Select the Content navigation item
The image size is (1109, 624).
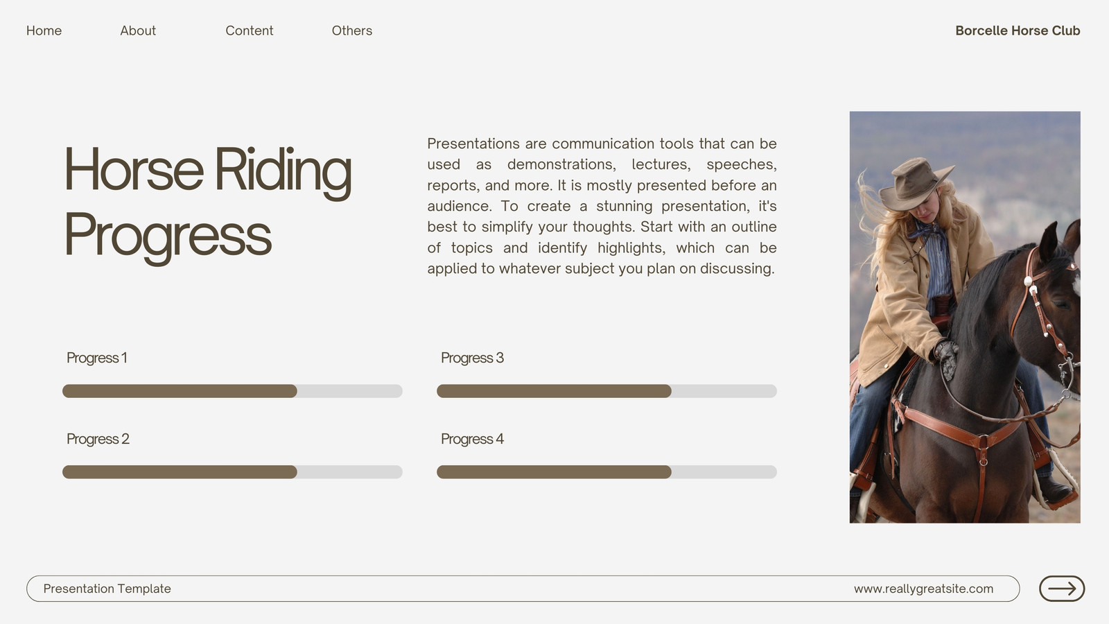click(x=250, y=31)
